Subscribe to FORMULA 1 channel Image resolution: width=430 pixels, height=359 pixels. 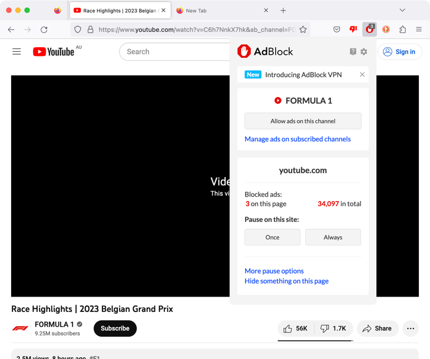pyautogui.click(x=115, y=328)
